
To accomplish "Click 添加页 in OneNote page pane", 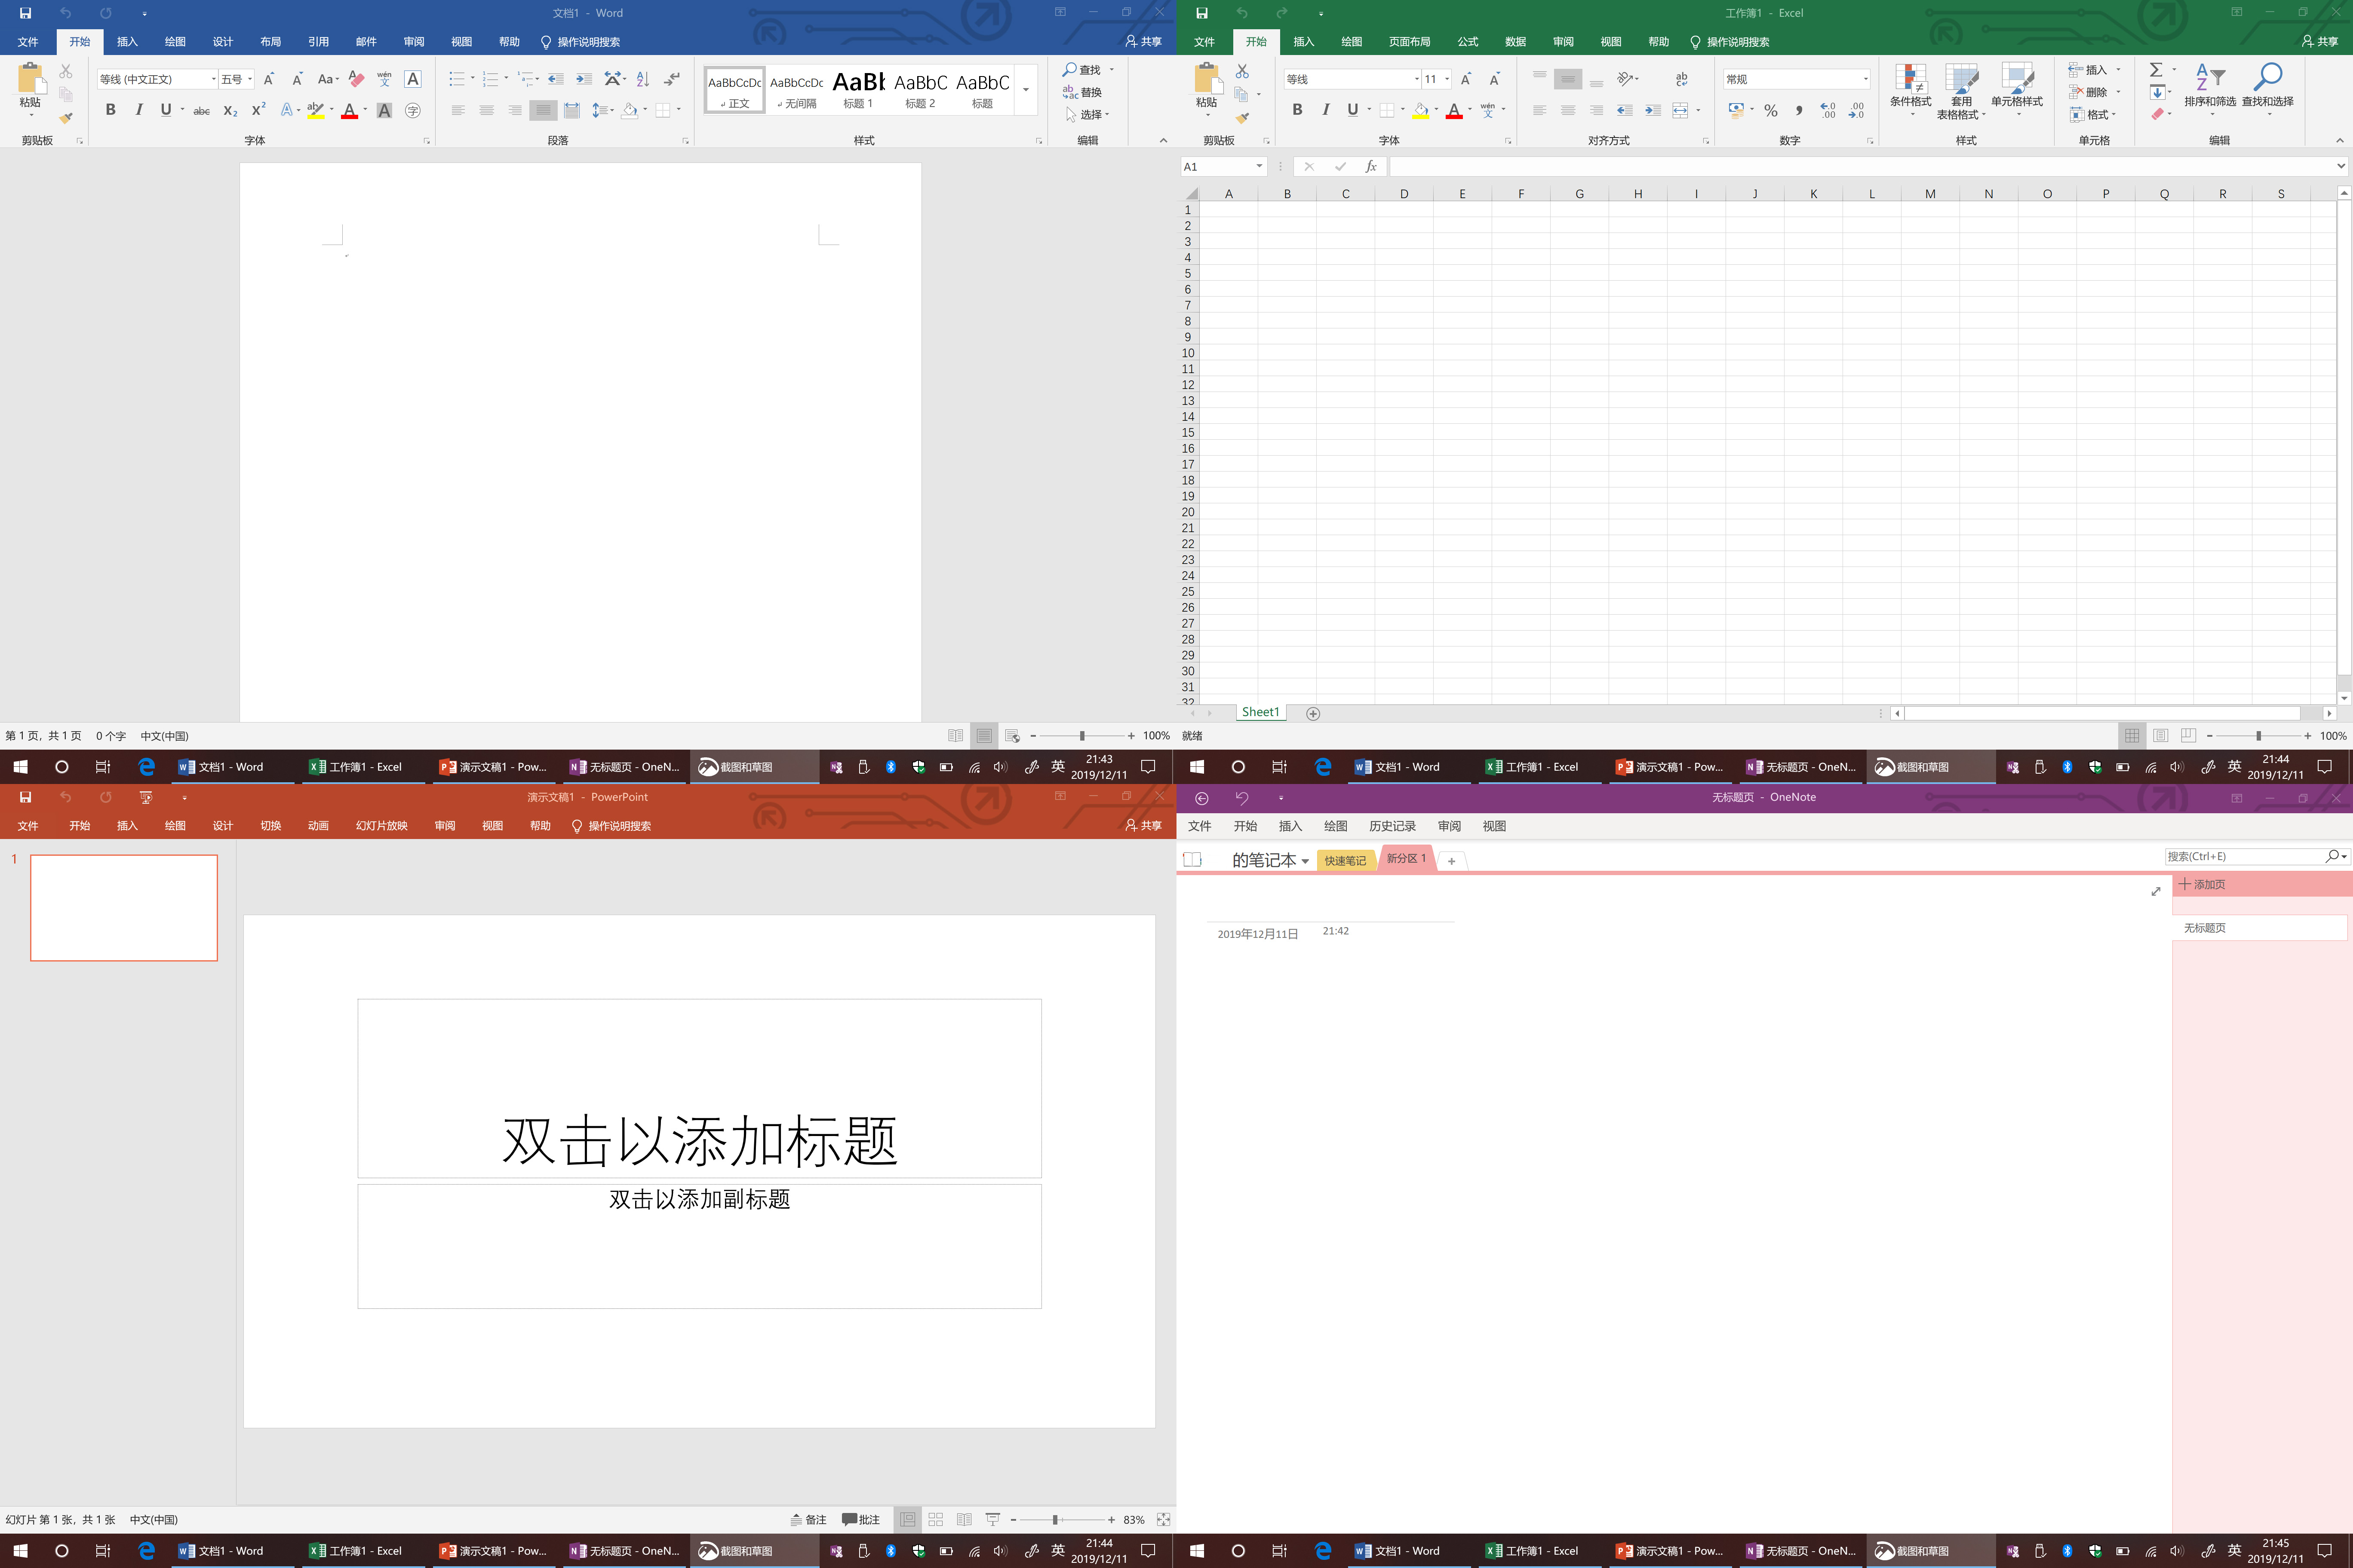I will tap(2202, 885).
